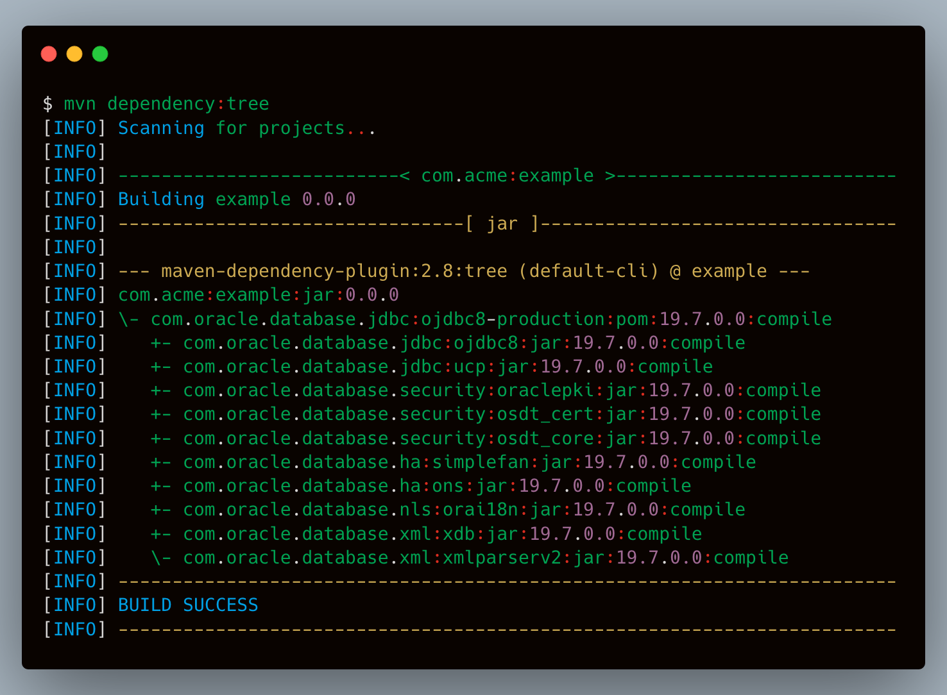Select the orai18n jar dependency entry

coord(464,510)
